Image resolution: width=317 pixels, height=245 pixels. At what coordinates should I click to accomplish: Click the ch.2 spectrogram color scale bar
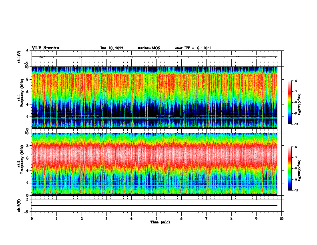[290, 169]
